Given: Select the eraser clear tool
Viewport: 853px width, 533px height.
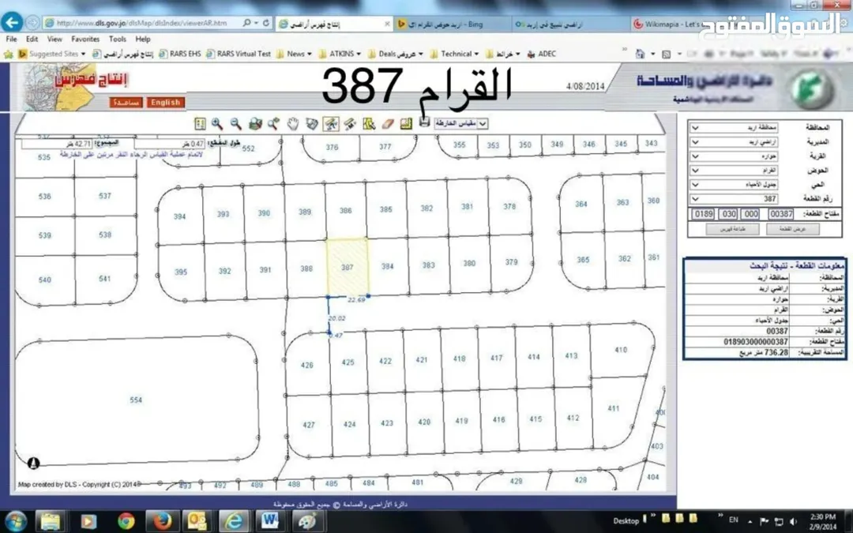Looking at the screenshot, I should click(387, 124).
